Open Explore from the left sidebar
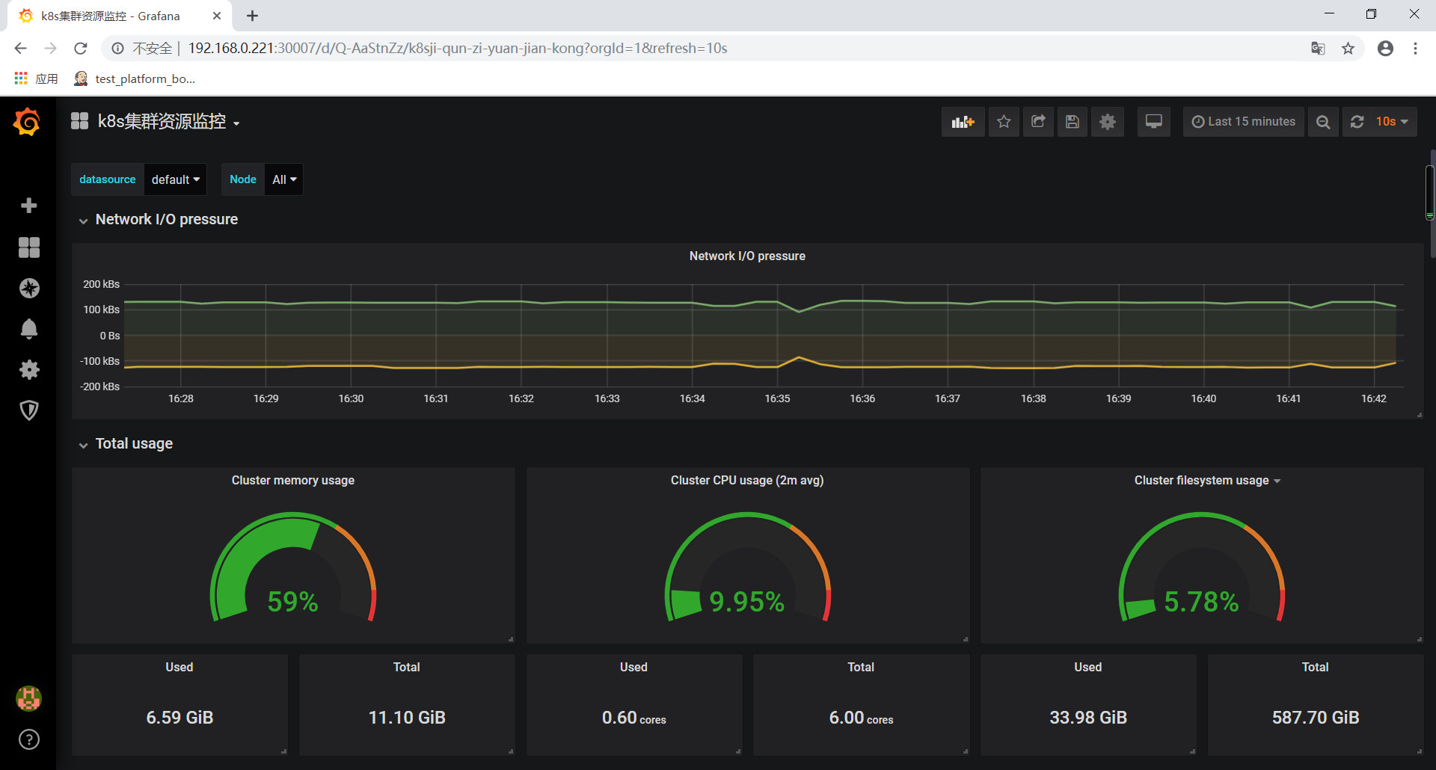Screen dimensions: 1436x770 point(28,288)
